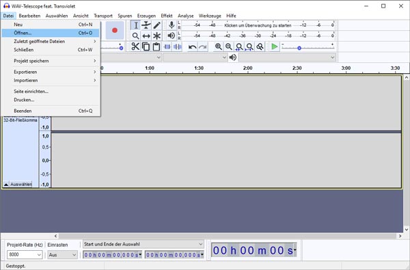
Task: Choose Neu from the Datei menu
Action: pyautogui.click(x=51, y=25)
